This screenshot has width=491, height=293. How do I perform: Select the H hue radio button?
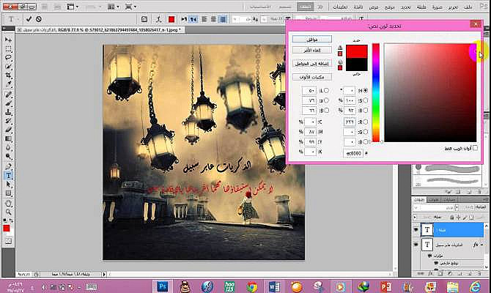coord(366,91)
